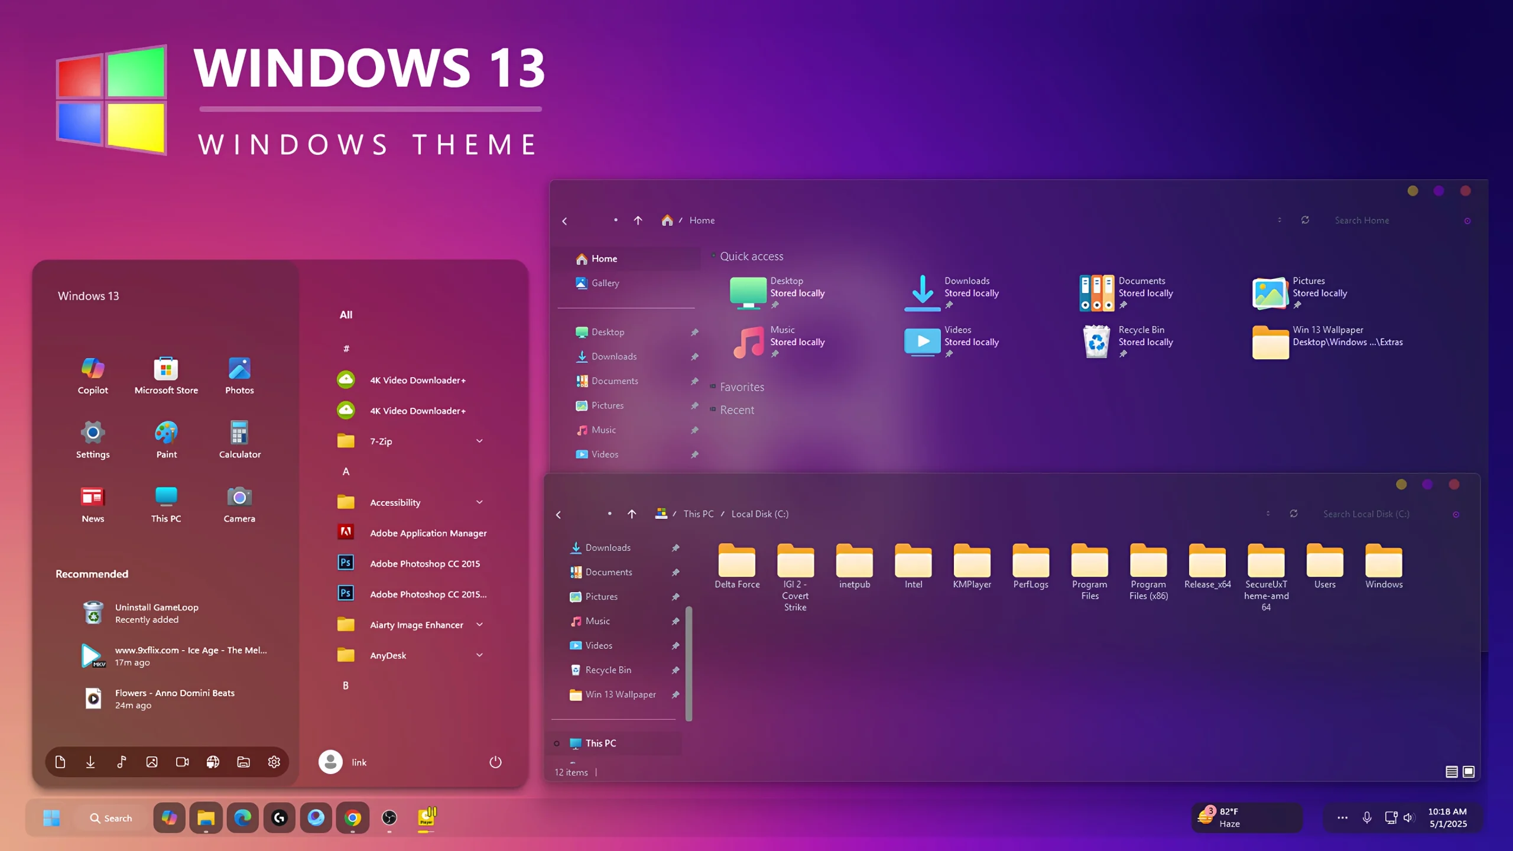The height and width of the screenshot is (851, 1513).
Task: Refresh the Home window
Action: click(x=1305, y=220)
